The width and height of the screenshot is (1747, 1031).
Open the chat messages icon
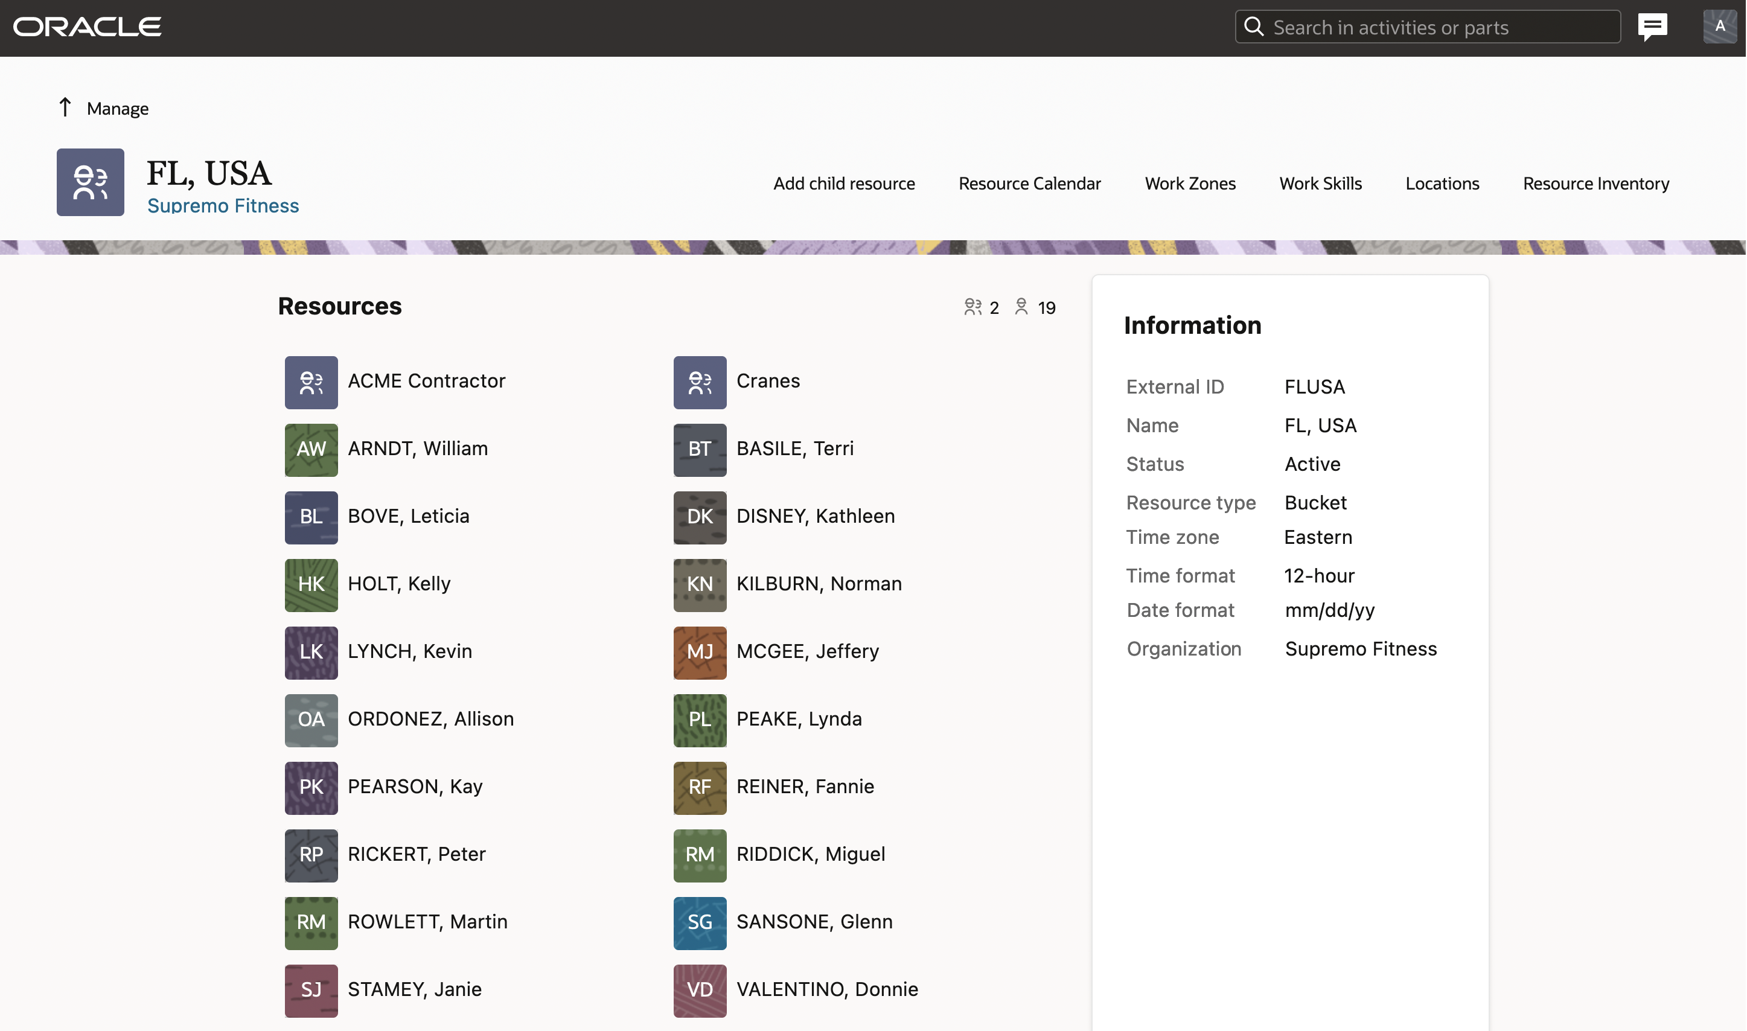coord(1652,27)
